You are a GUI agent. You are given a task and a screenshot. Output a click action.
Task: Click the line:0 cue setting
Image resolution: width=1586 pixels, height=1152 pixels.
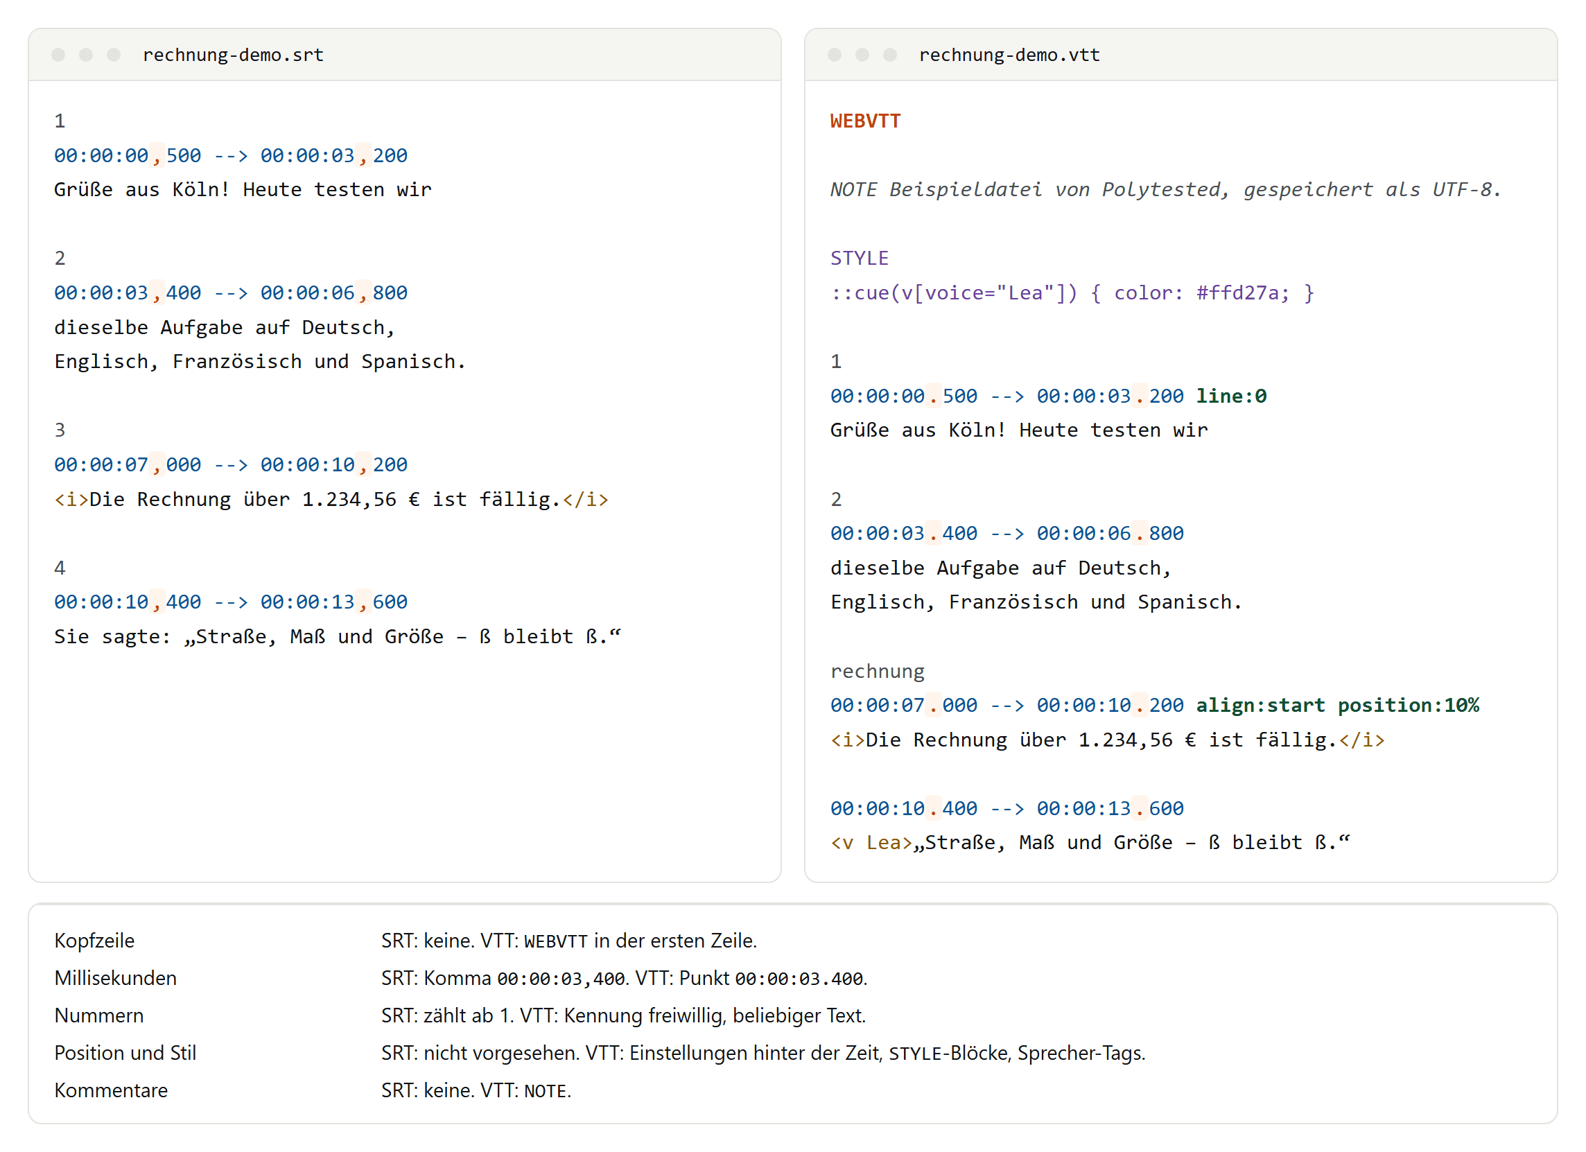click(x=1231, y=396)
